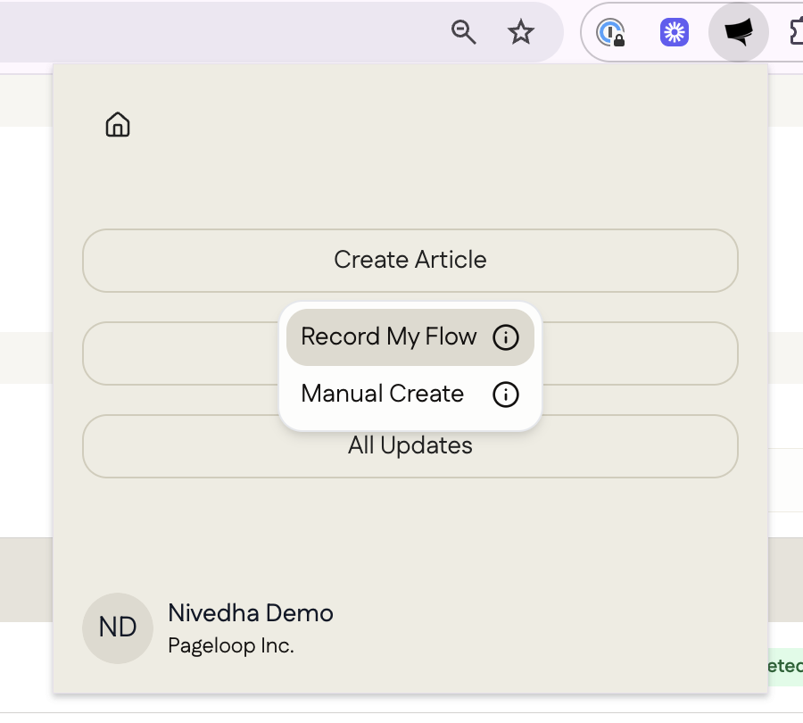The width and height of the screenshot is (803, 723).
Task: Show info for Manual Create
Action: [x=506, y=395]
